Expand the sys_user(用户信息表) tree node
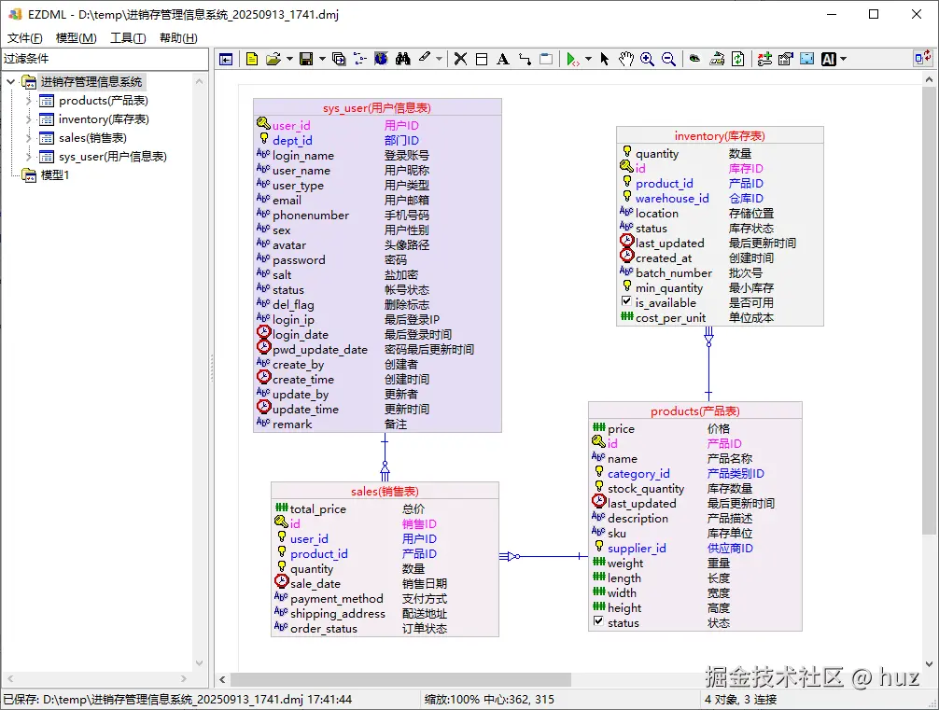The image size is (939, 710). [28, 156]
